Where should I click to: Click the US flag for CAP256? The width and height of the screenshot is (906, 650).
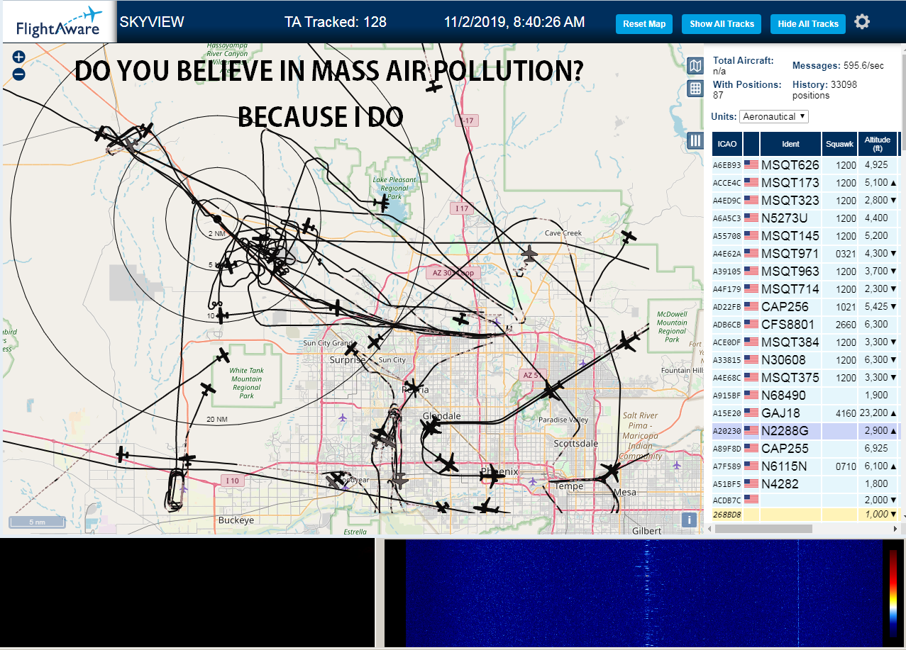coord(751,307)
